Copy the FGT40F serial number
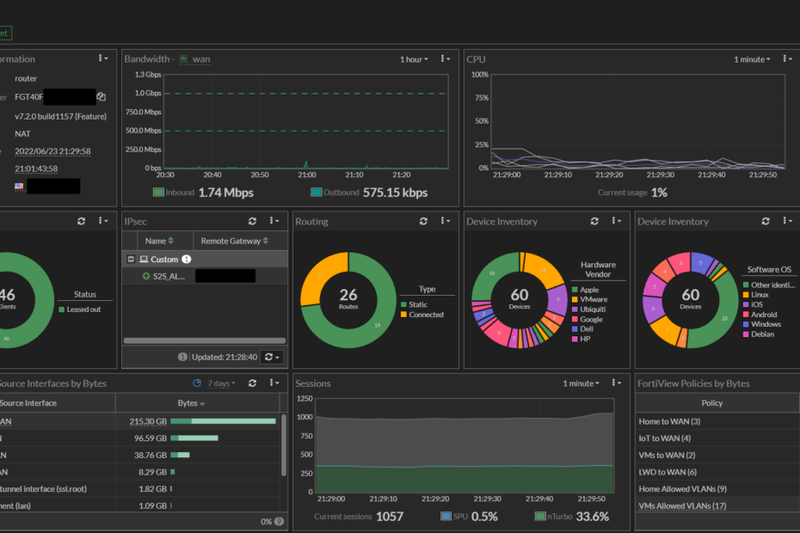Viewport: 800px width, 533px height. coord(102,97)
